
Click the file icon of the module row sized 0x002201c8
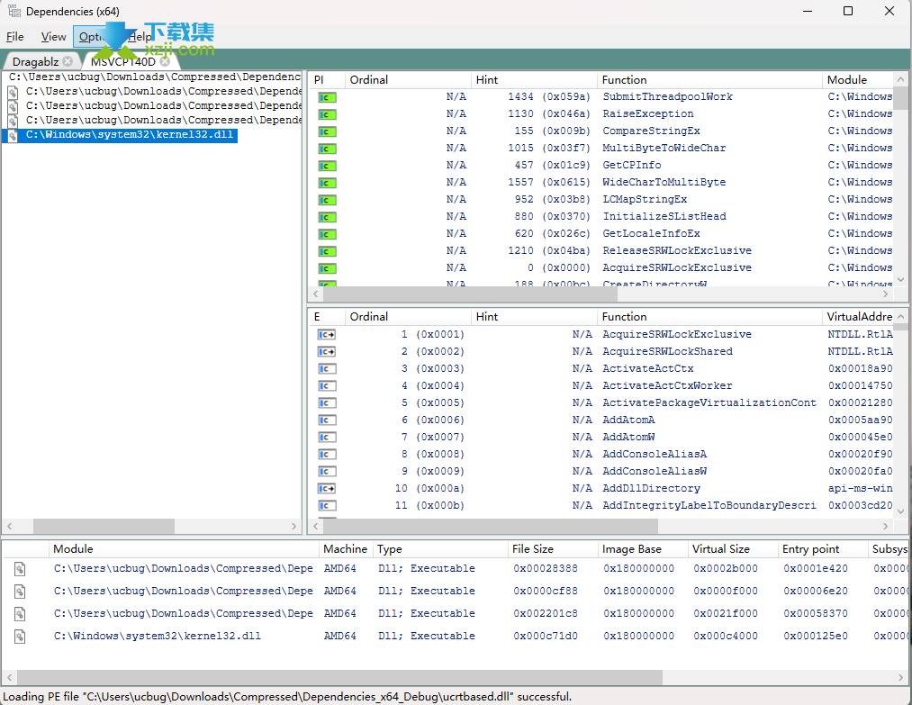coord(20,614)
